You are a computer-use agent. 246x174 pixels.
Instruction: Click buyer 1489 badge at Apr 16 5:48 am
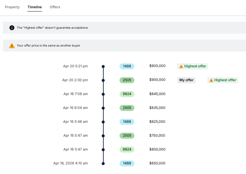click(127, 122)
